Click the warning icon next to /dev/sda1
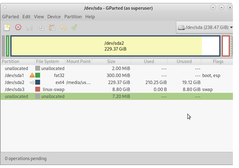Image resolution: width=239 pixels, height=168 pixels. [x=32, y=75]
